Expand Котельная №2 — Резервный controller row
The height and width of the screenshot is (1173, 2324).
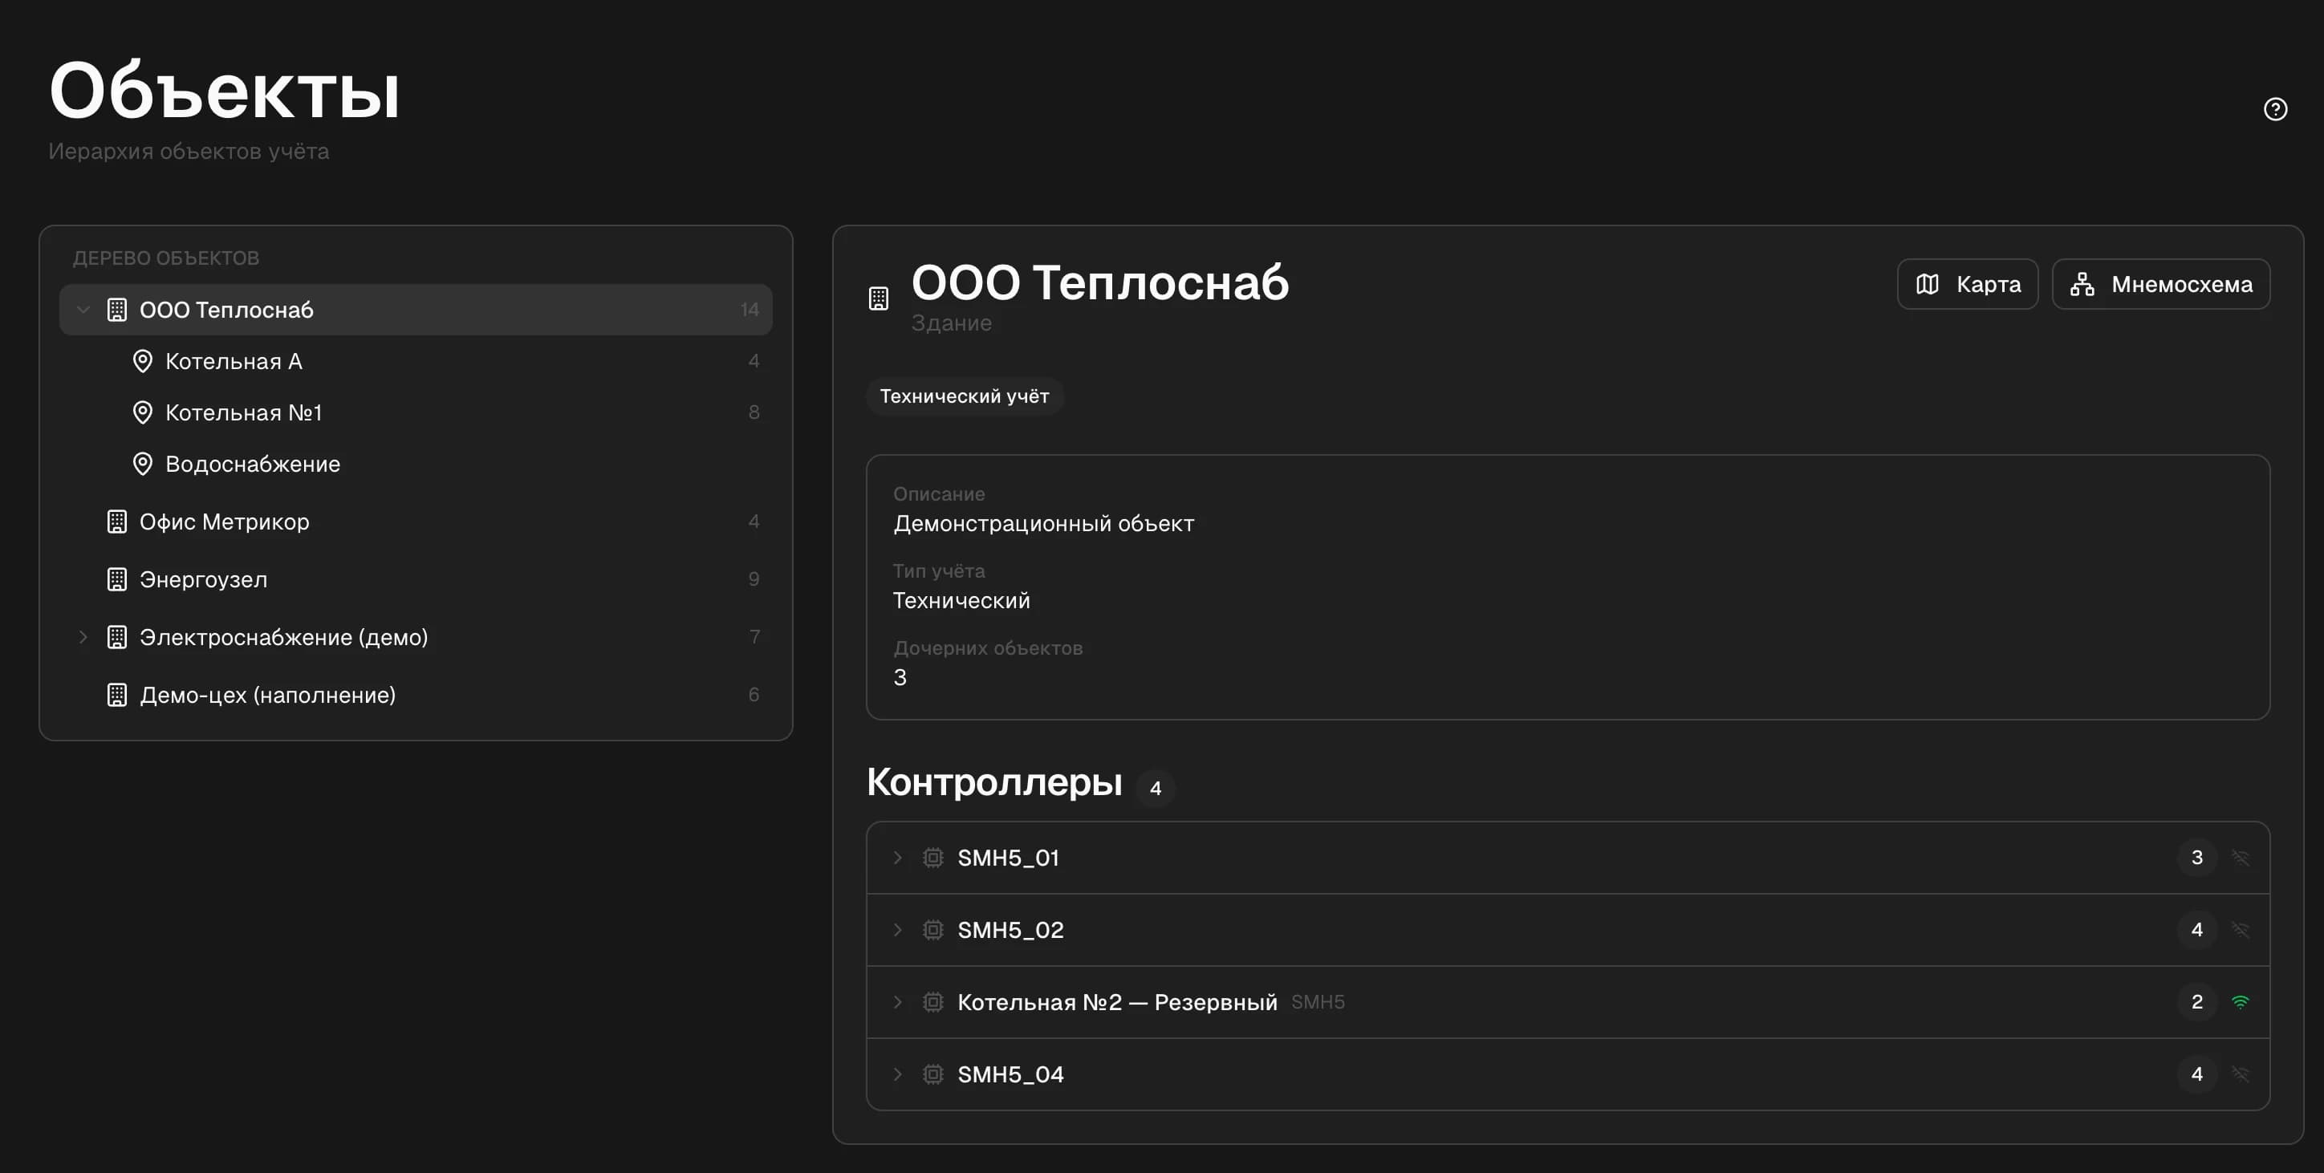(x=896, y=1001)
